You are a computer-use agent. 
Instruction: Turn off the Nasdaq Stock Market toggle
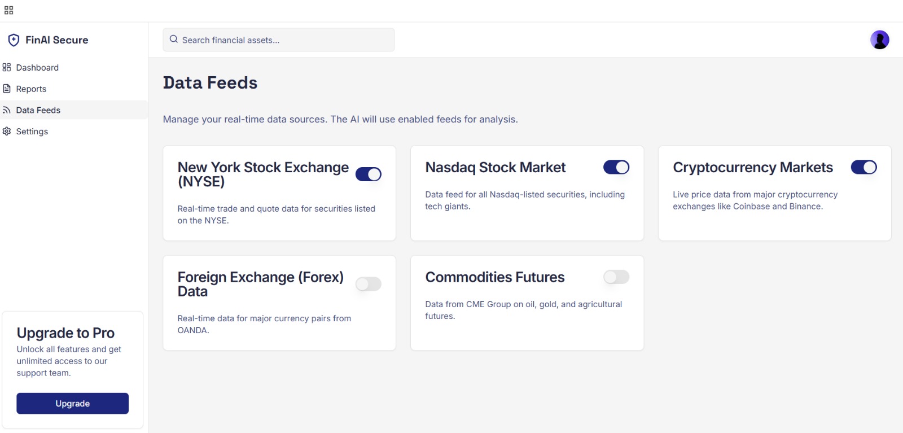616,167
